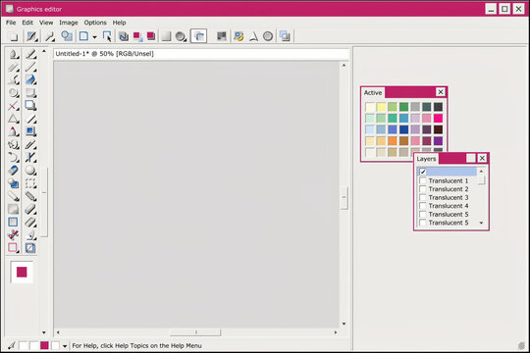
Task: Select the triangle shape tool in toolbox
Action: click(x=13, y=119)
